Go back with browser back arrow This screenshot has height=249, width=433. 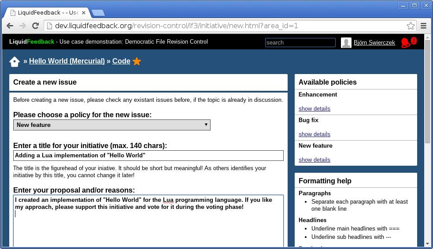pos(10,26)
